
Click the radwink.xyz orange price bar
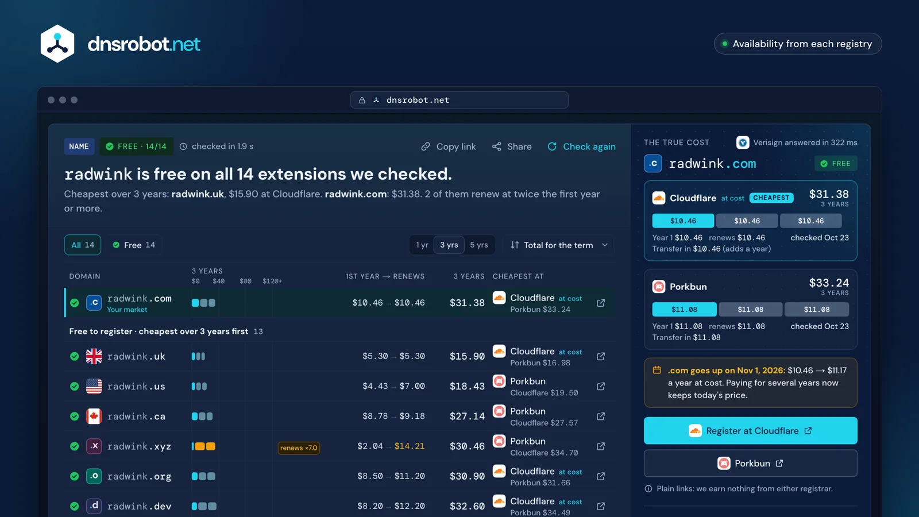[204, 446]
